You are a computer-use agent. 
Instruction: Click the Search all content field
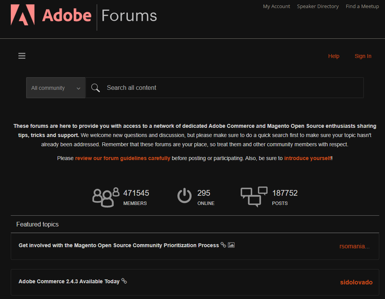click(x=225, y=88)
